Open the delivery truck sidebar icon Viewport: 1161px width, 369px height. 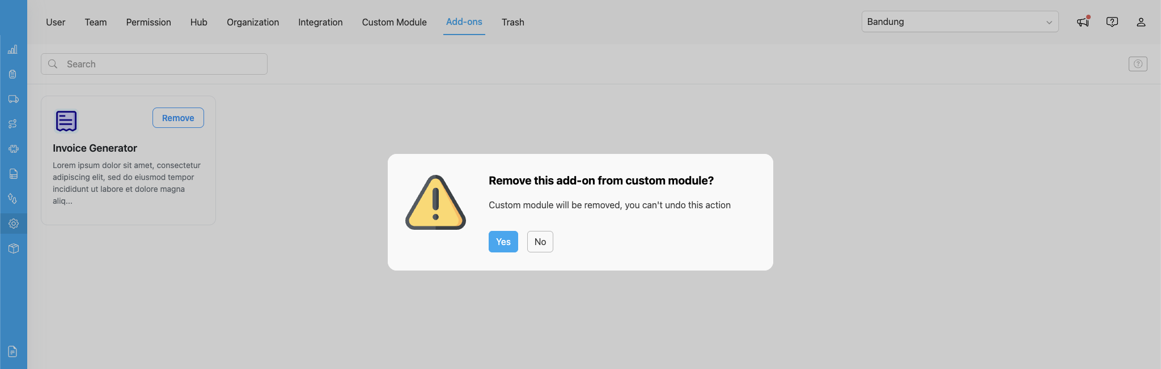(x=13, y=99)
